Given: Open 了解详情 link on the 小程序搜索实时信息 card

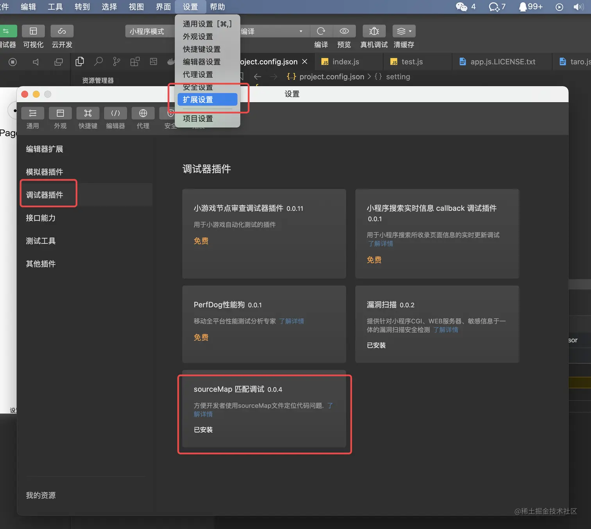Looking at the screenshot, I should 381,244.
